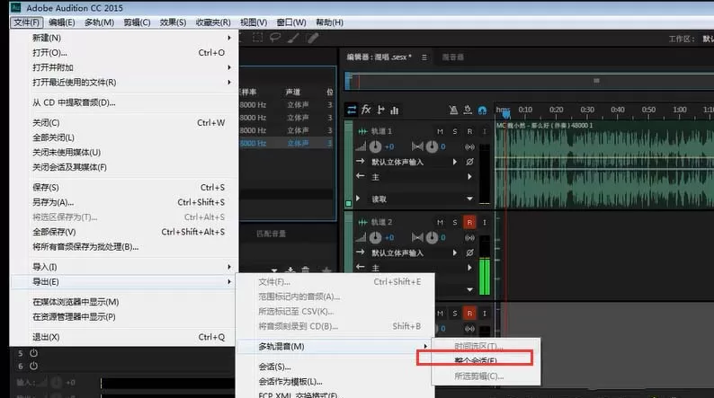The width and height of the screenshot is (714, 398).
Task: Click 在媒体浏览器中显示(M)
Action: click(124, 302)
